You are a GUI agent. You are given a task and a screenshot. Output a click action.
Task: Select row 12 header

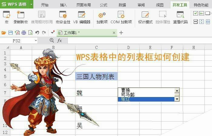[5, 132]
